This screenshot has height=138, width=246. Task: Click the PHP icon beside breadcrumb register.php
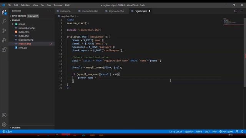pyautogui.click(x=59, y=16)
